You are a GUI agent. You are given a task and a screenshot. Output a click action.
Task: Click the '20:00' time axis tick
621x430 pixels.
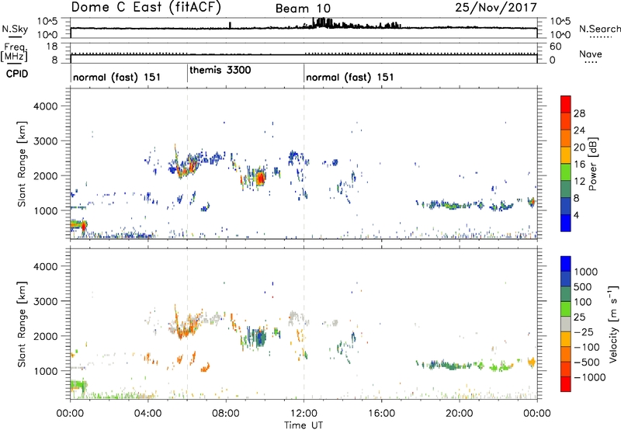click(460, 414)
